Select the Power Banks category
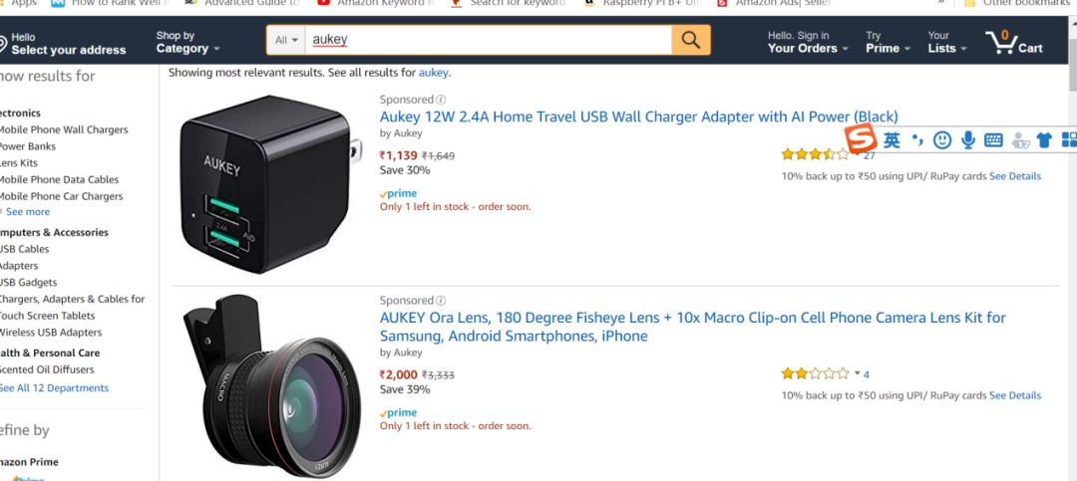1077x481 pixels. (28, 146)
